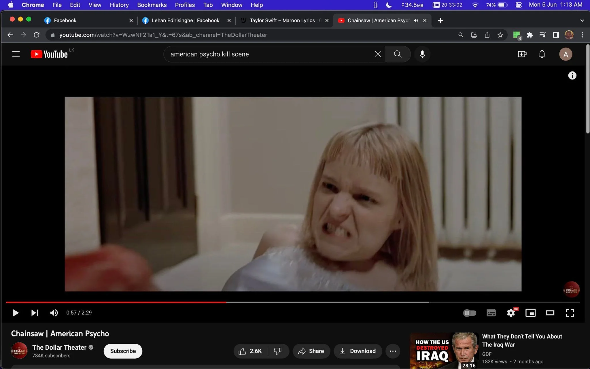
Task: Click the browser address bar URL
Action: point(163,35)
